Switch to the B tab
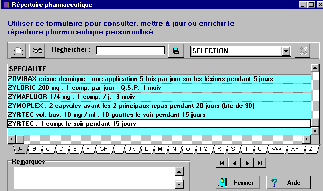323x191 pixels. [34, 149]
